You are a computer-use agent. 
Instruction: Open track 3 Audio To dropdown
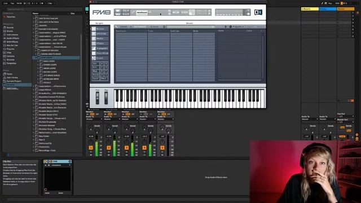click(x=130, y=119)
